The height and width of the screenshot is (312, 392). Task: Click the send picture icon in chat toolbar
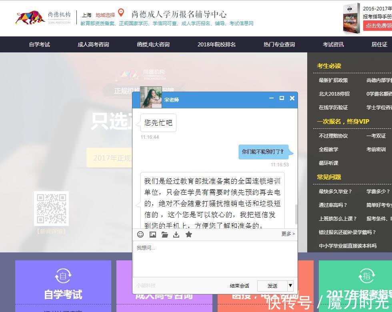(152, 234)
